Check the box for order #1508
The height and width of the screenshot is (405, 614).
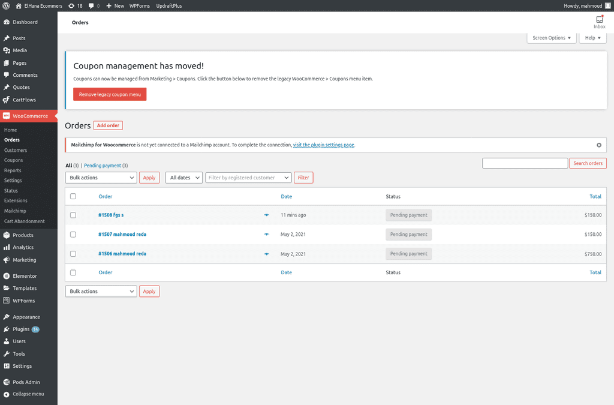73,215
